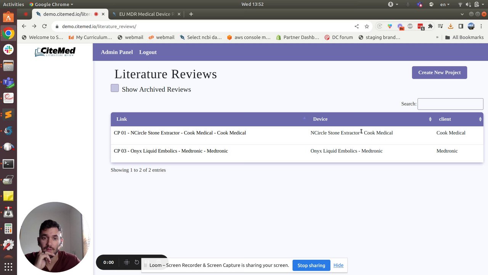This screenshot has width=488, height=275.
Task: Click Logout in the purple navbar
Action: (148, 52)
